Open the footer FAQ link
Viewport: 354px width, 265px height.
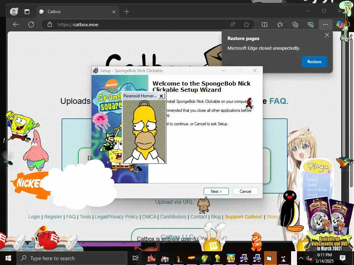(x=71, y=217)
